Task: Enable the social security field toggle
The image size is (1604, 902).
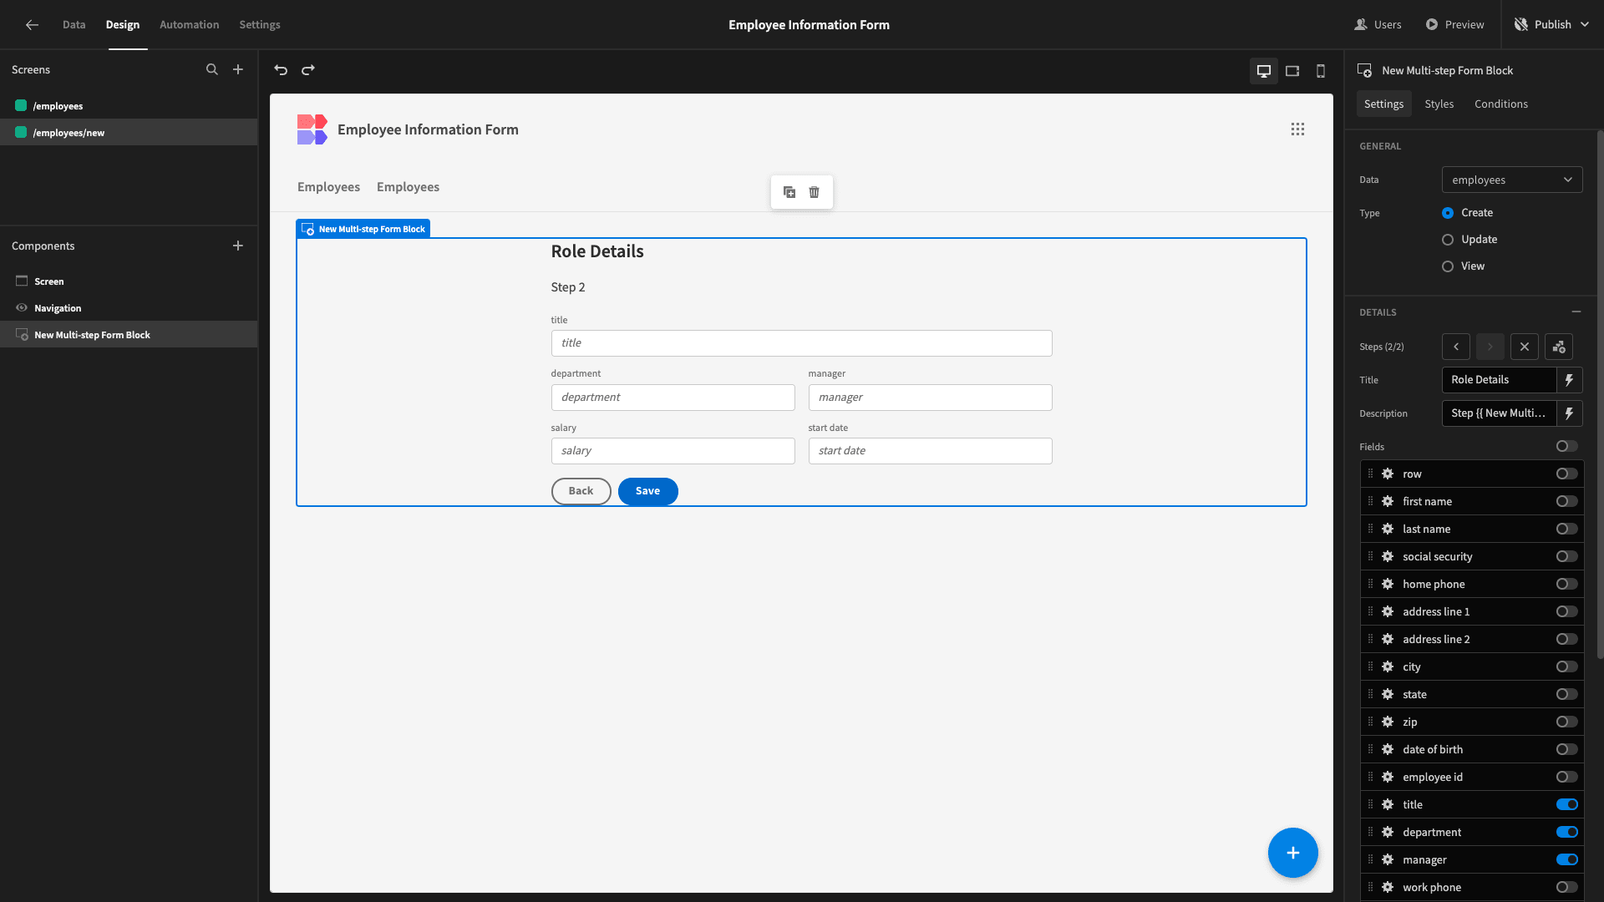Action: pyautogui.click(x=1567, y=556)
